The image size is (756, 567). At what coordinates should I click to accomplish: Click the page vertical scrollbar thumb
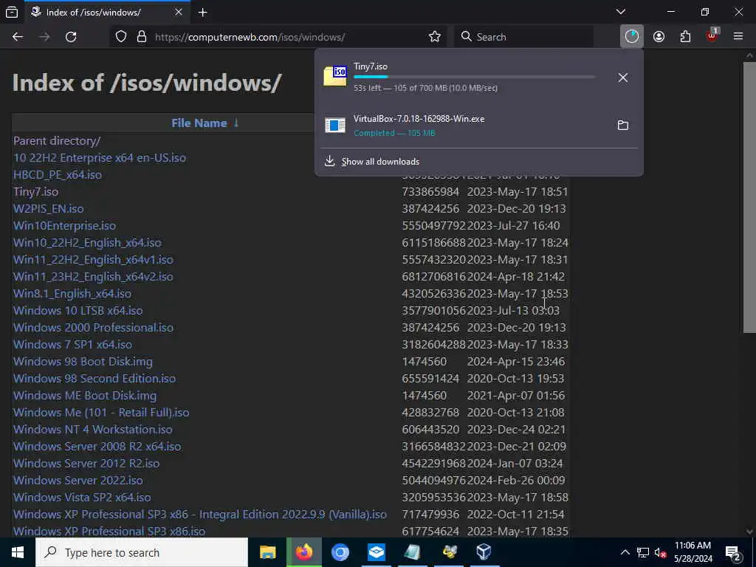click(749, 196)
